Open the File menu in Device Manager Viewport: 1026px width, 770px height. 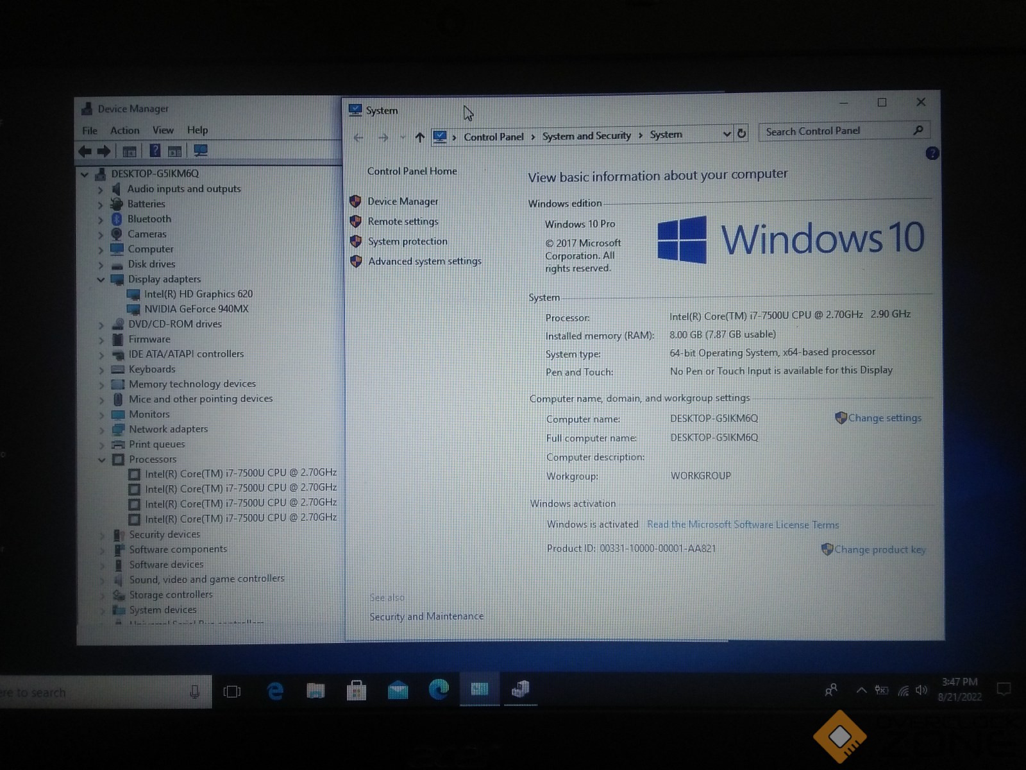[90, 130]
